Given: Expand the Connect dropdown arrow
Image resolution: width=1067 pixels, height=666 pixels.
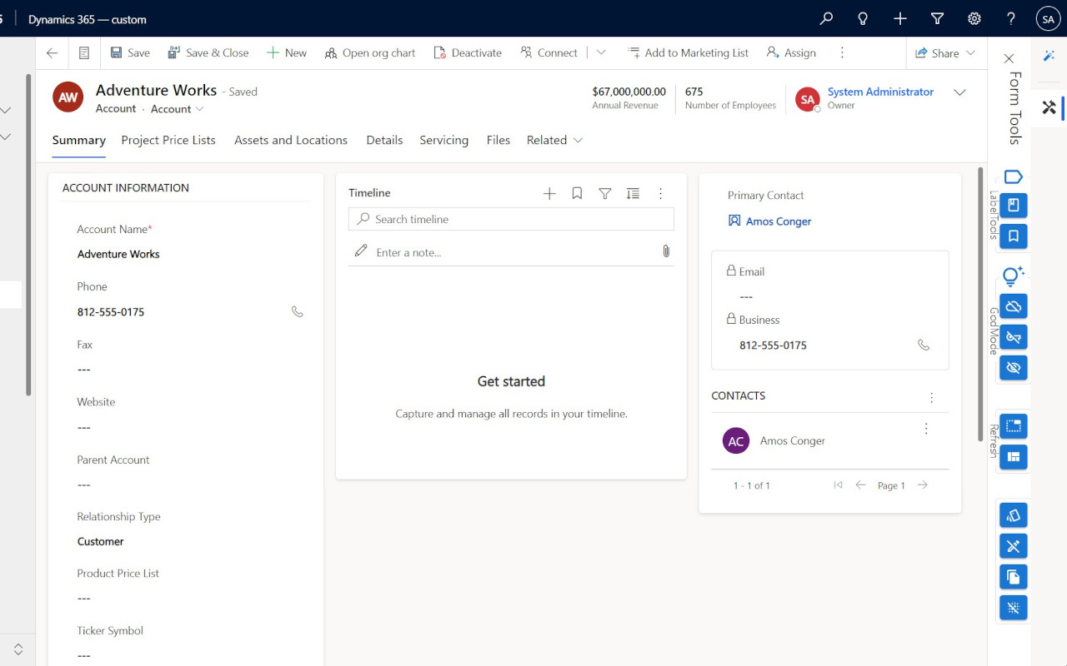Looking at the screenshot, I should 601,52.
